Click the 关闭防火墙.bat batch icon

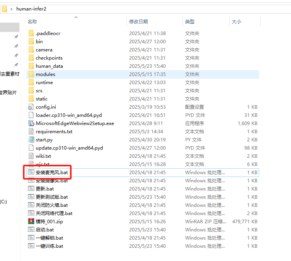point(31,205)
